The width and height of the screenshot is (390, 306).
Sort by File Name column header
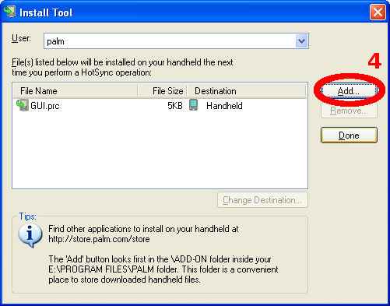coord(75,91)
